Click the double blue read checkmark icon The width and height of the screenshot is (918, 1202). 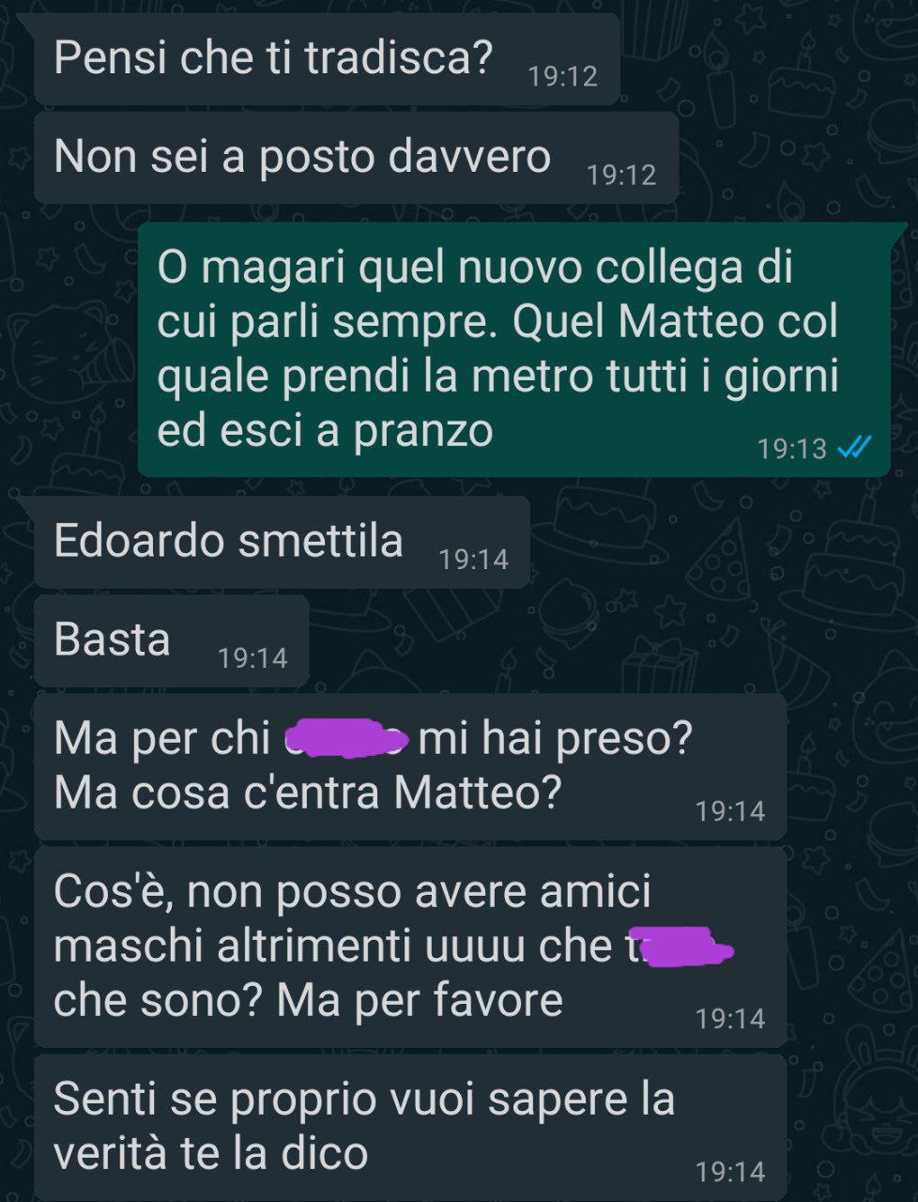(854, 448)
